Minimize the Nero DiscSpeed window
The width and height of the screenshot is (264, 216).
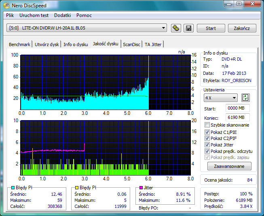(x=229, y=4)
